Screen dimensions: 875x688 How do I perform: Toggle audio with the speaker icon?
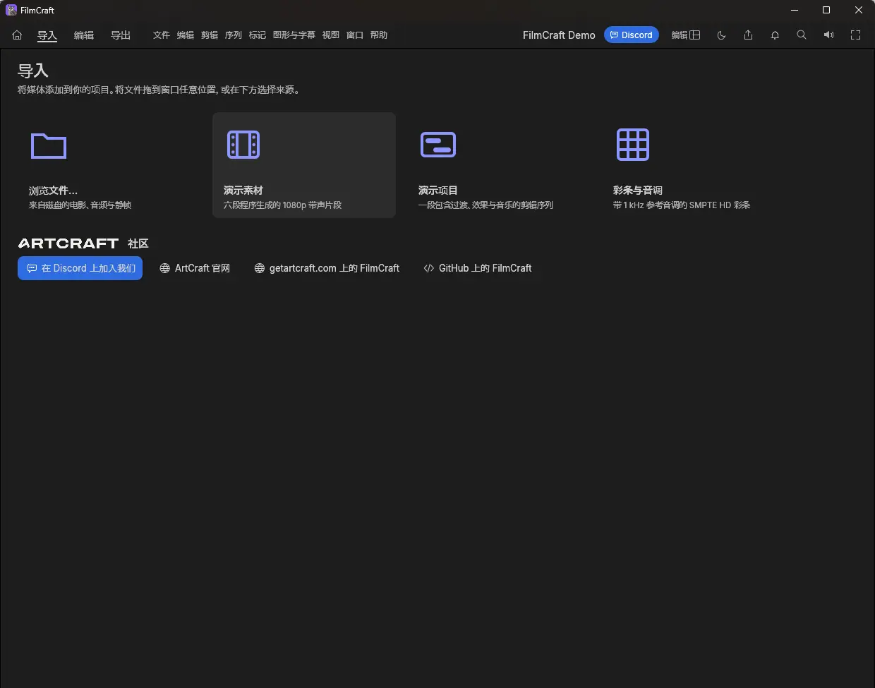point(828,35)
